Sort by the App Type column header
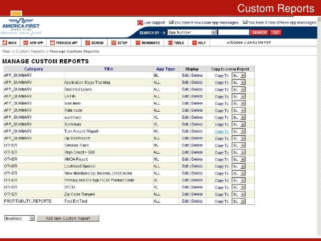 [166, 69]
